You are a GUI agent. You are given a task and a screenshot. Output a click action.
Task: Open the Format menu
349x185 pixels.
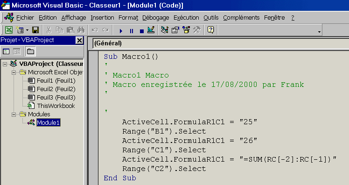[128, 18]
